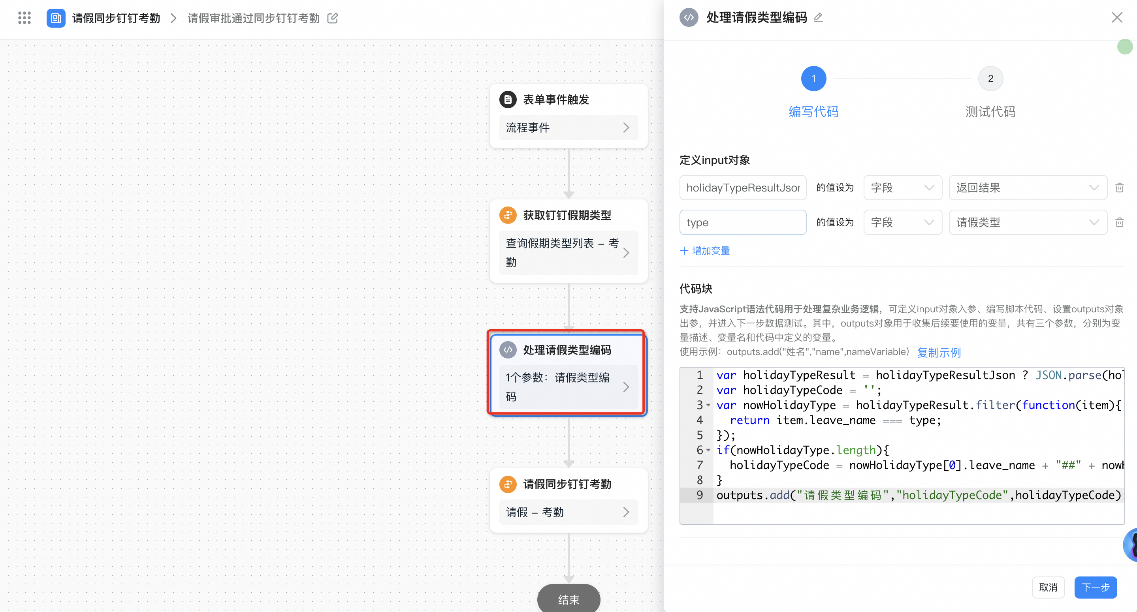Screen dimensions: 1137x612
Task: Open the 请假类型 value dropdown
Action: pyautogui.click(x=1028, y=222)
